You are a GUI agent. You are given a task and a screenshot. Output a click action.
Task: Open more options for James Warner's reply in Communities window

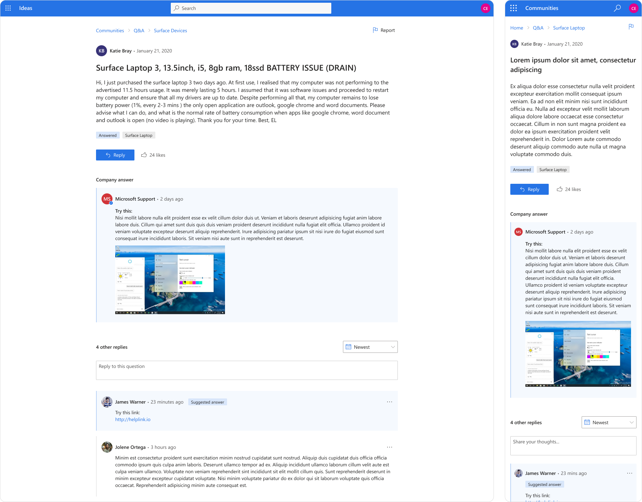coord(630,473)
